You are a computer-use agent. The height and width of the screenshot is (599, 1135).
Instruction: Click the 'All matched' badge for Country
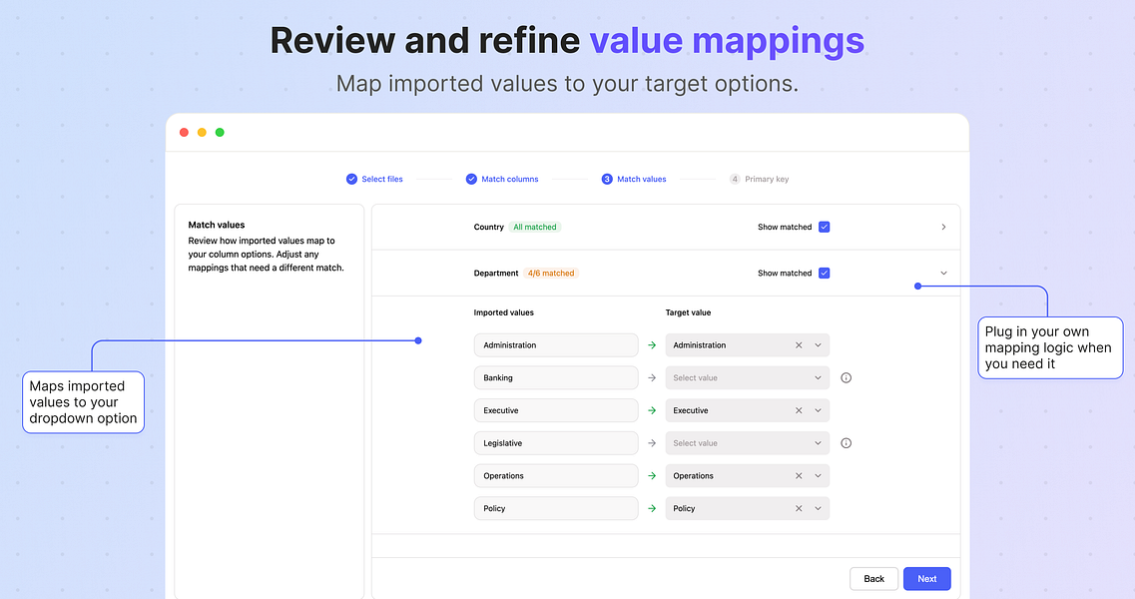(x=535, y=227)
